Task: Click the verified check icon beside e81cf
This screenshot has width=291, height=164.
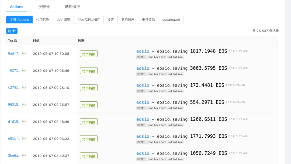Action: coord(24,139)
